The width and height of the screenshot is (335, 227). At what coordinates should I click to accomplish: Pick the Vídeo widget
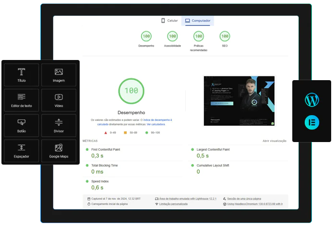coord(59,100)
